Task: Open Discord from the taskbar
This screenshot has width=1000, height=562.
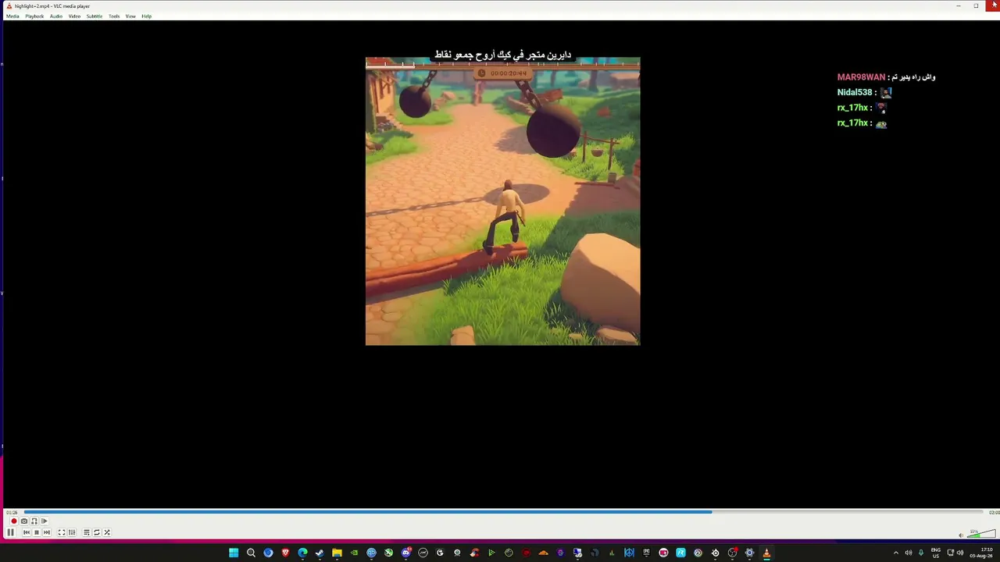Action: point(405,553)
